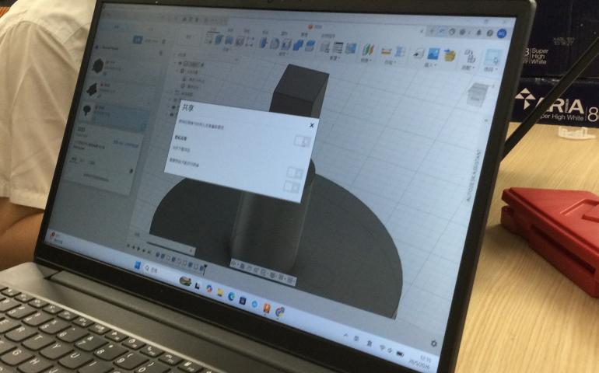The image size is (599, 373).
Task: Switch to the underlined Solid ribbon tab
Action: pyautogui.click(x=213, y=30)
